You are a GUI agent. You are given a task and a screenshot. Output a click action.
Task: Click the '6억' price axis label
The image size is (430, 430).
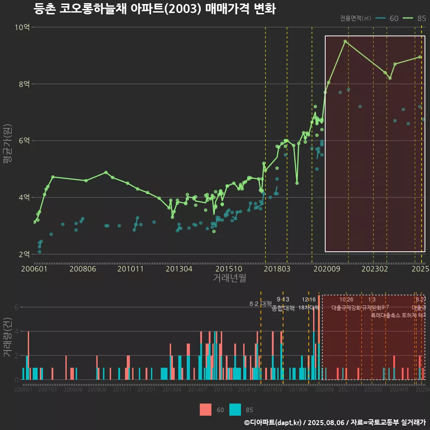tap(24, 141)
